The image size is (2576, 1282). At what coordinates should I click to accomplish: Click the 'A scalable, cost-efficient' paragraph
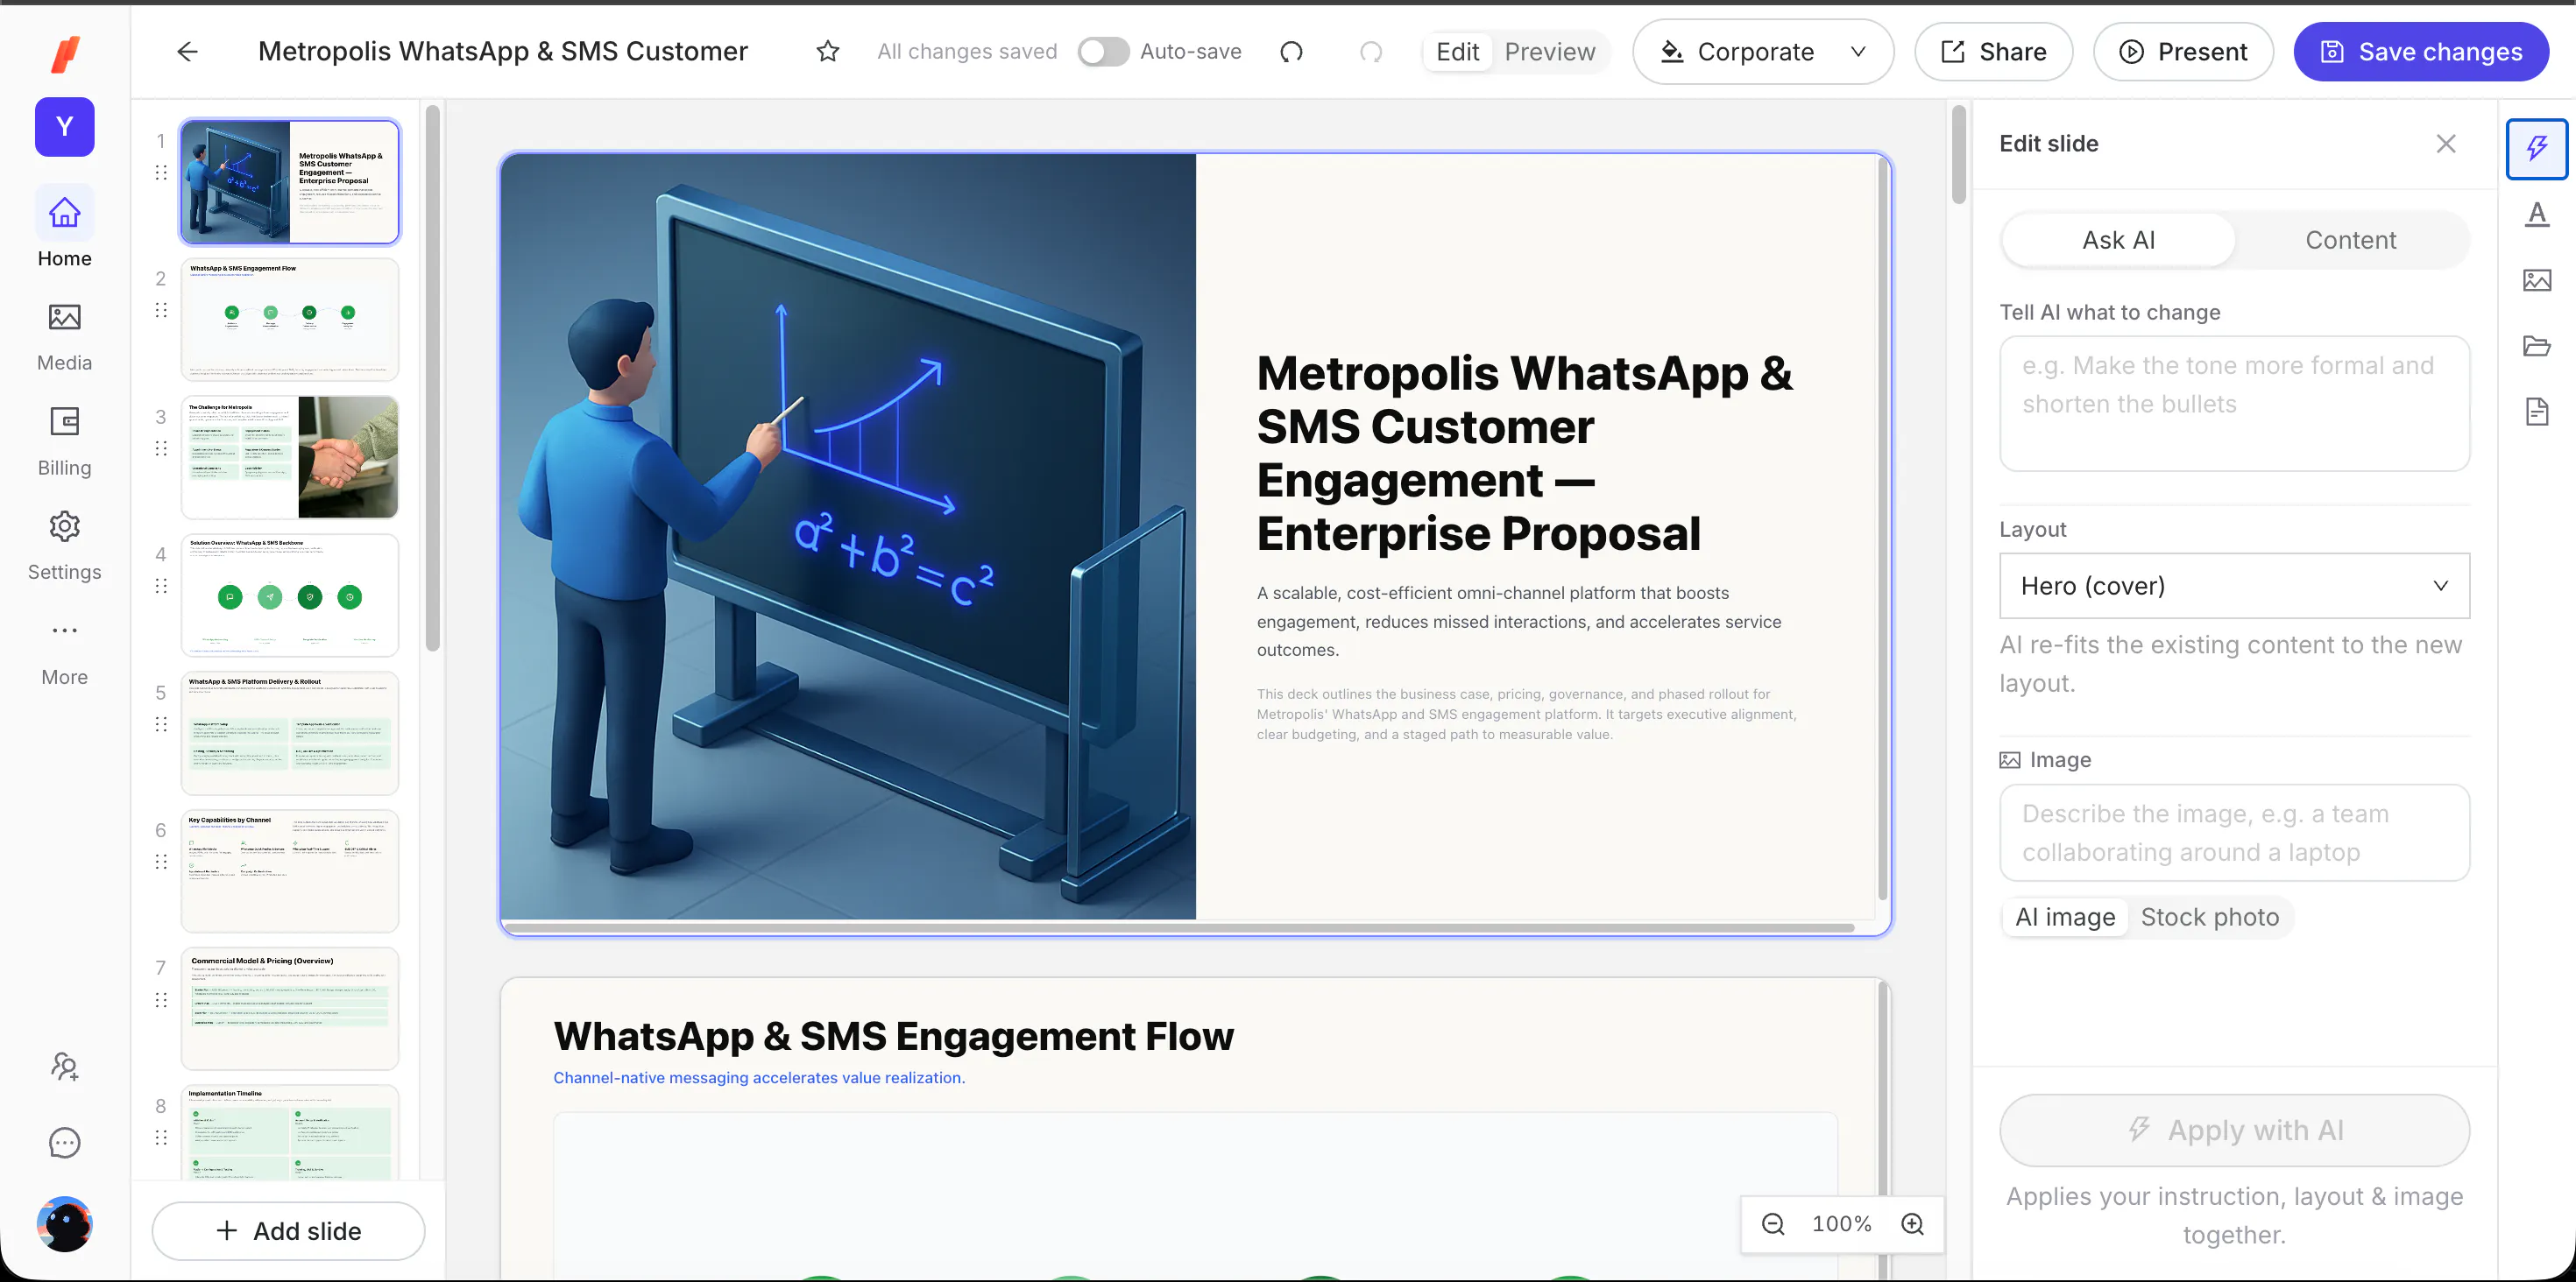coord(1519,622)
